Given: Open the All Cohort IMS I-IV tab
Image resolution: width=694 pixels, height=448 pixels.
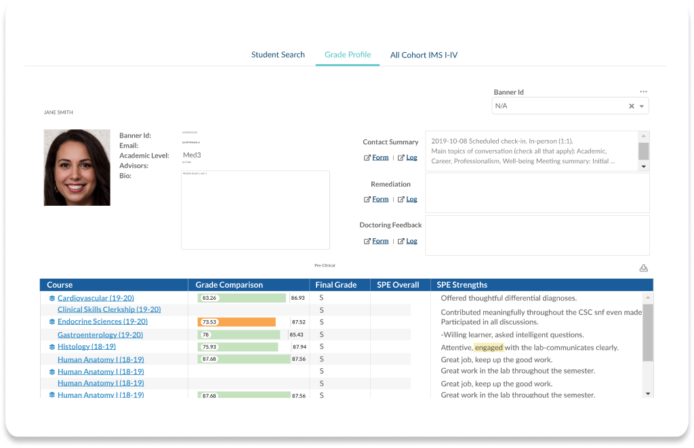Looking at the screenshot, I should coord(424,55).
